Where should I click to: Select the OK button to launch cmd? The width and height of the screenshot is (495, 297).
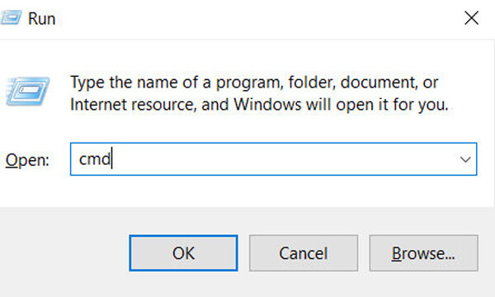[183, 253]
